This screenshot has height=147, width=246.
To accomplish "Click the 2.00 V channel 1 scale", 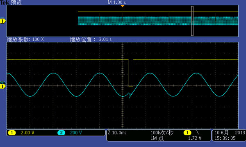I will coord(27,133).
